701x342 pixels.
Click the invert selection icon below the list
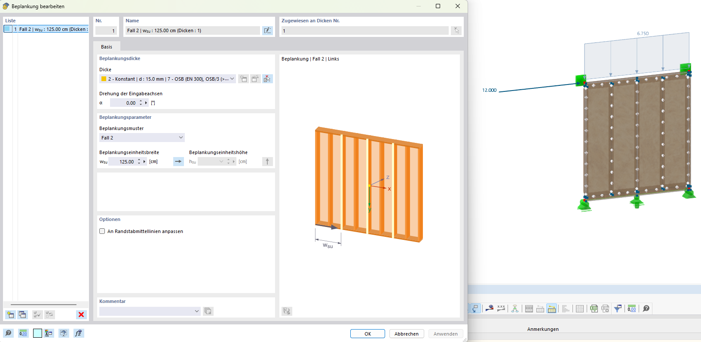(49, 315)
